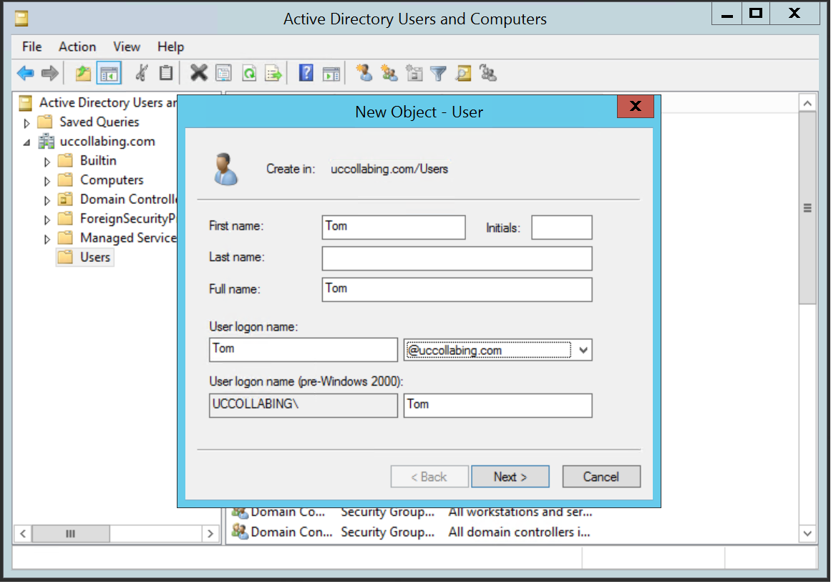Click the user avatar icon in dialog

225,169
